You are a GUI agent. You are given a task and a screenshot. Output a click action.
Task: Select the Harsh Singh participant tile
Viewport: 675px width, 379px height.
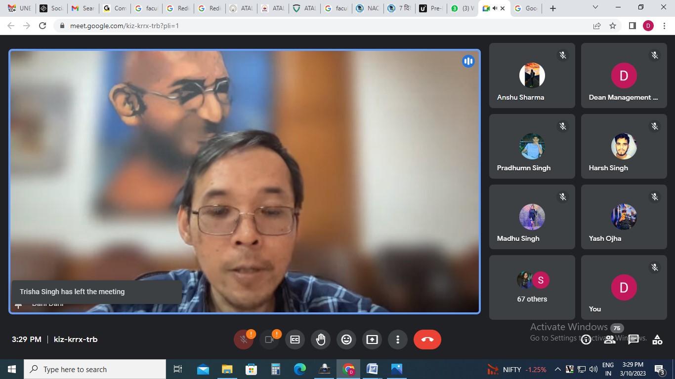[624, 146]
